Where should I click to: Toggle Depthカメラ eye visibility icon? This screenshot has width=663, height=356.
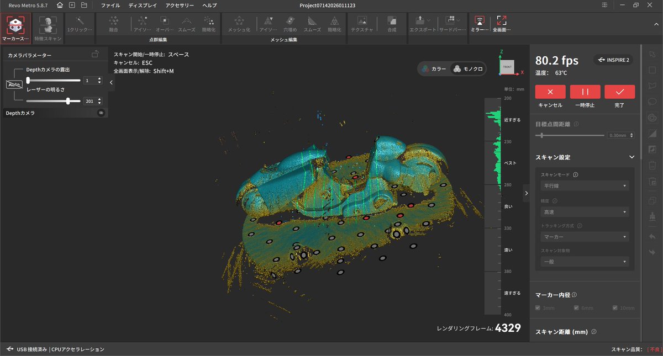(101, 113)
